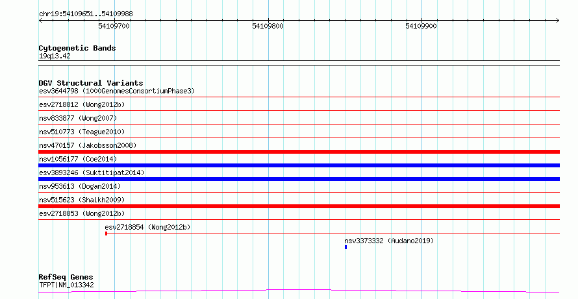Click the chr19:54109651..54109988 coordinate text

point(86,14)
